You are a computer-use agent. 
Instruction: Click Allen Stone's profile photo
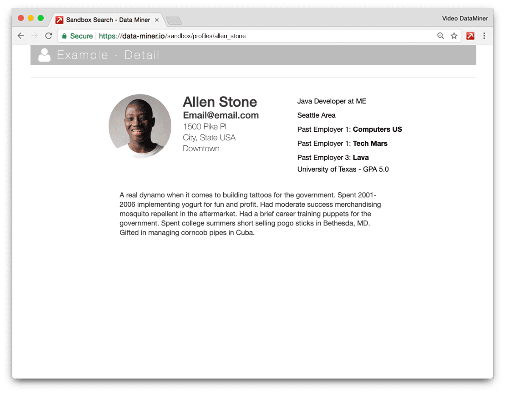point(140,126)
